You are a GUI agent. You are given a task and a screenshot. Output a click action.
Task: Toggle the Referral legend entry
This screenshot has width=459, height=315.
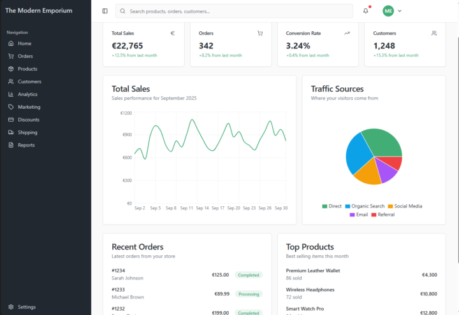pyautogui.click(x=381, y=214)
